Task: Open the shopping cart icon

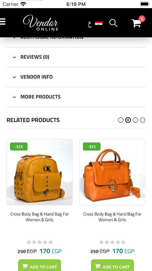Action: (136, 23)
